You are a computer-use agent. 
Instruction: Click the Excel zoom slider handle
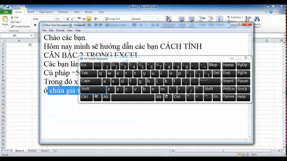(x=272, y=155)
